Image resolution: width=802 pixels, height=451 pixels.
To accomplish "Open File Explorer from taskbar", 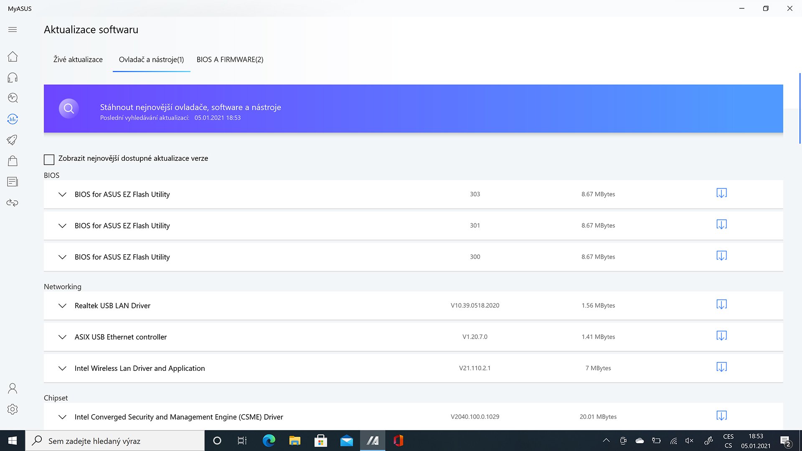I will click(x=295, y=441).
